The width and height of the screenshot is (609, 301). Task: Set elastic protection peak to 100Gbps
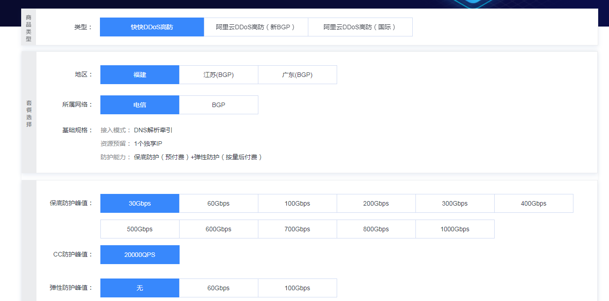pos(298,288)
